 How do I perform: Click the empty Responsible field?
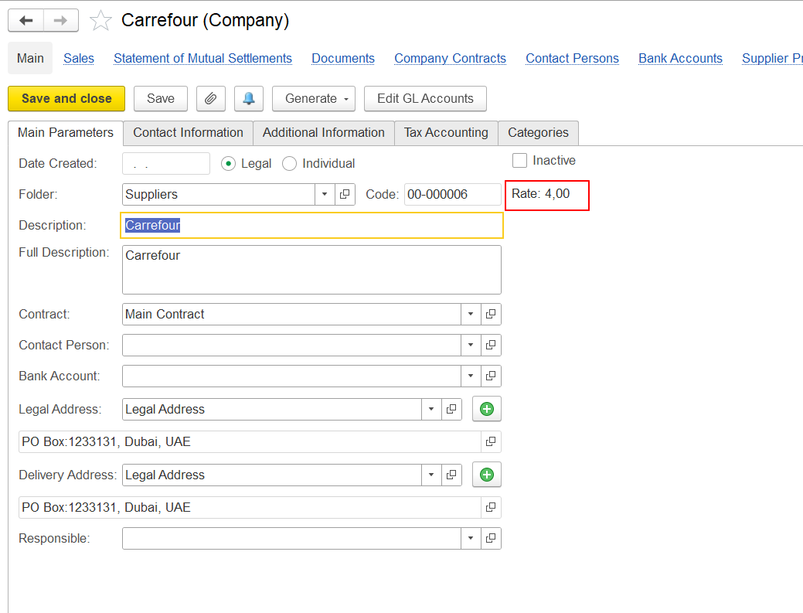[292, 538]
